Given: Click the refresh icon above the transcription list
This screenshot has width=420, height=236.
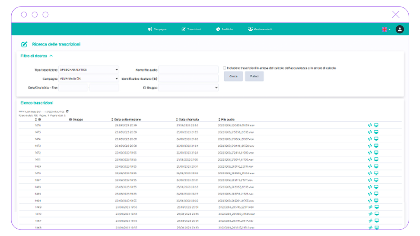Looking at the screenshot, I should [x=67, y=111].
